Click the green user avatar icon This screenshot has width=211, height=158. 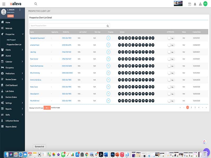(205, 4)
